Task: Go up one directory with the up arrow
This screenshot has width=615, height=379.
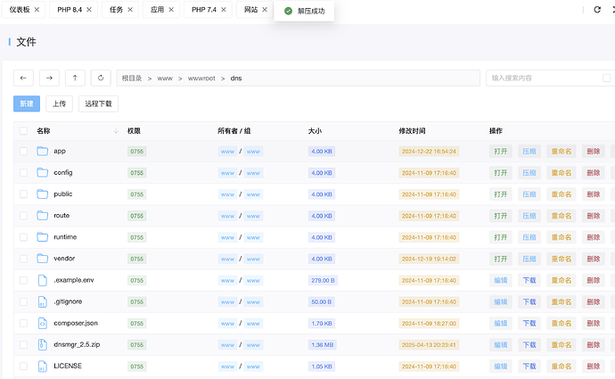Action: coord(75,78)
